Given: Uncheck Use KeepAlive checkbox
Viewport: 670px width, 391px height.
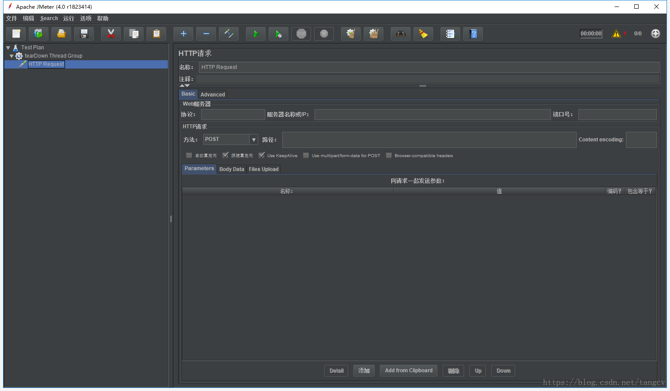Looking at the screenshot, I should pos(262,155).
